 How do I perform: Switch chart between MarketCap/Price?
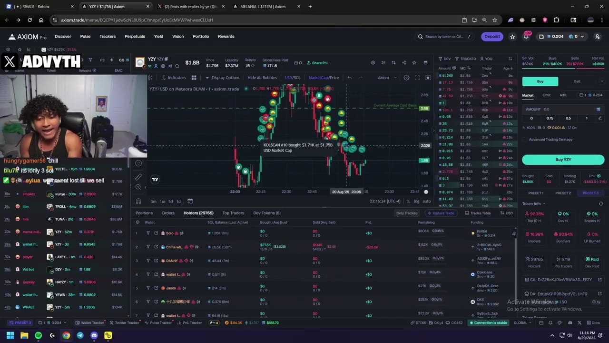(x=324, y=78)
